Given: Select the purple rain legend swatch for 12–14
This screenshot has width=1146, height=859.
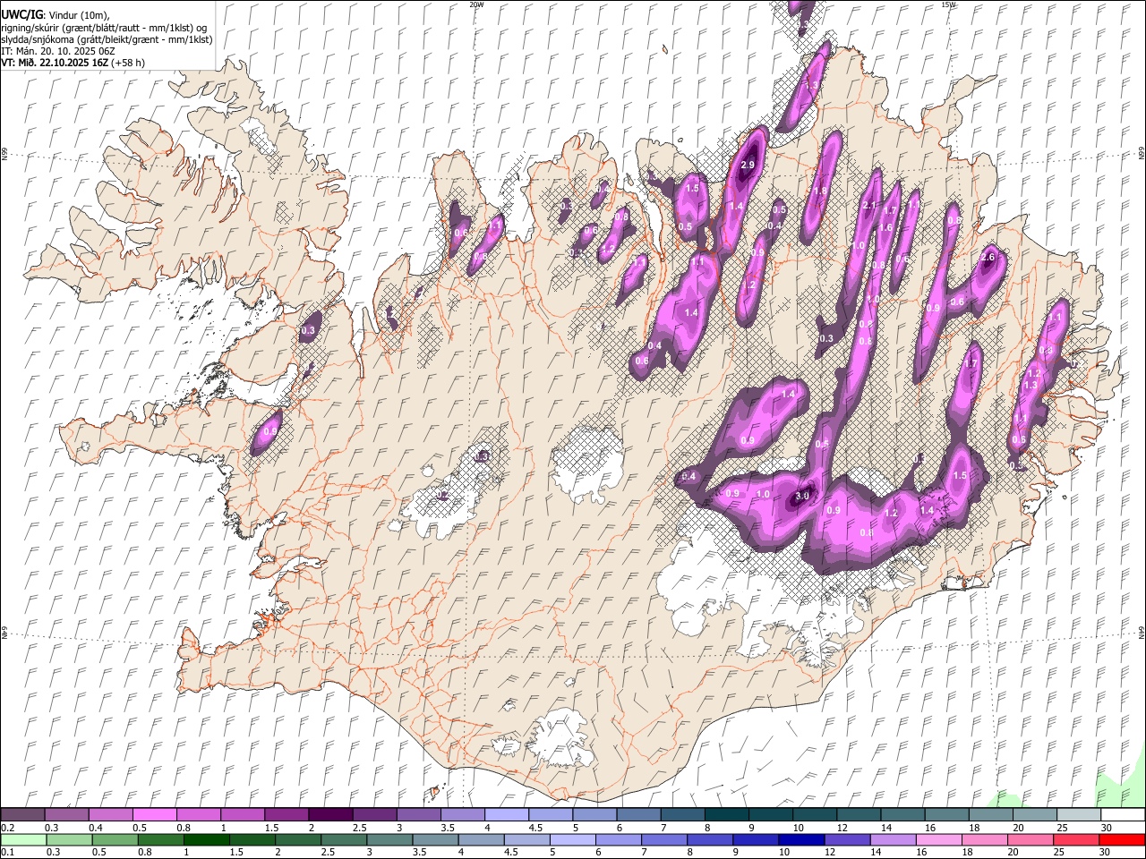Looking at the screenshot, I should click(846, 840).
